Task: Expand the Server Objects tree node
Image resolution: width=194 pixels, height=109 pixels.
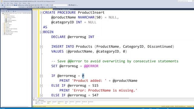Action: coord(3,25)
